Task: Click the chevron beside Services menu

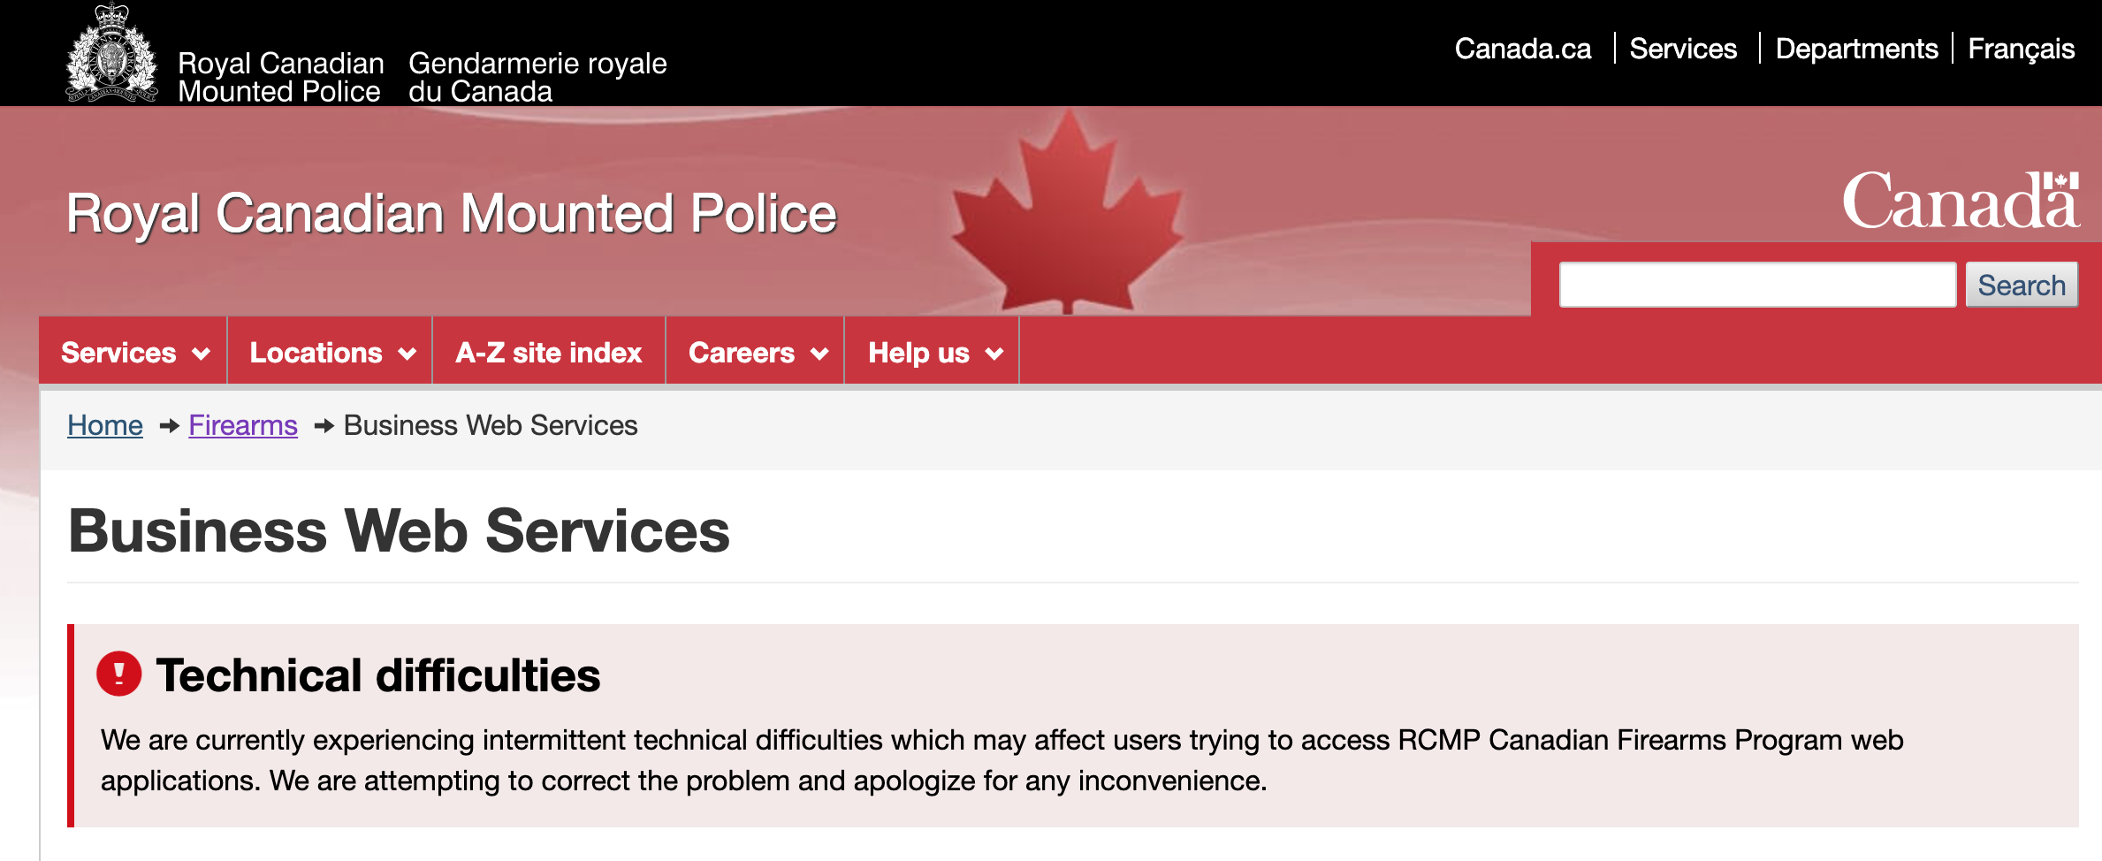Action: click(x=202, y=354)
